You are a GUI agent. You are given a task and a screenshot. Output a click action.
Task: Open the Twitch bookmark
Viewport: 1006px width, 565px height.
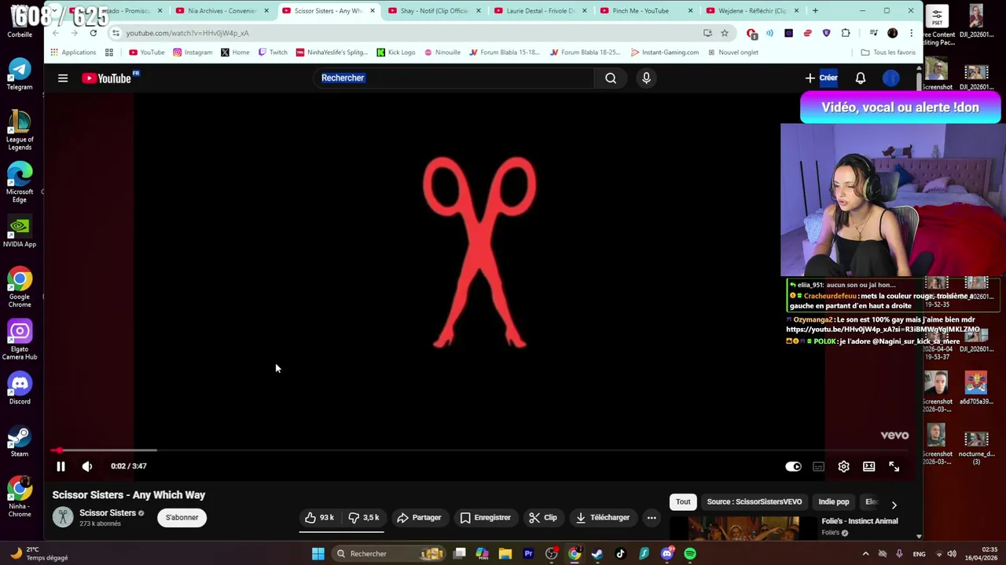click(x=273, y=53)
